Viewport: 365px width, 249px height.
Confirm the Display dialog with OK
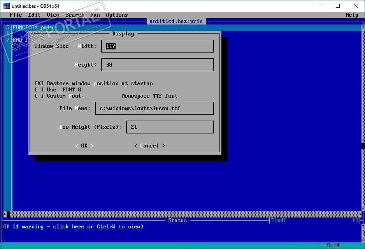[84, 146]
